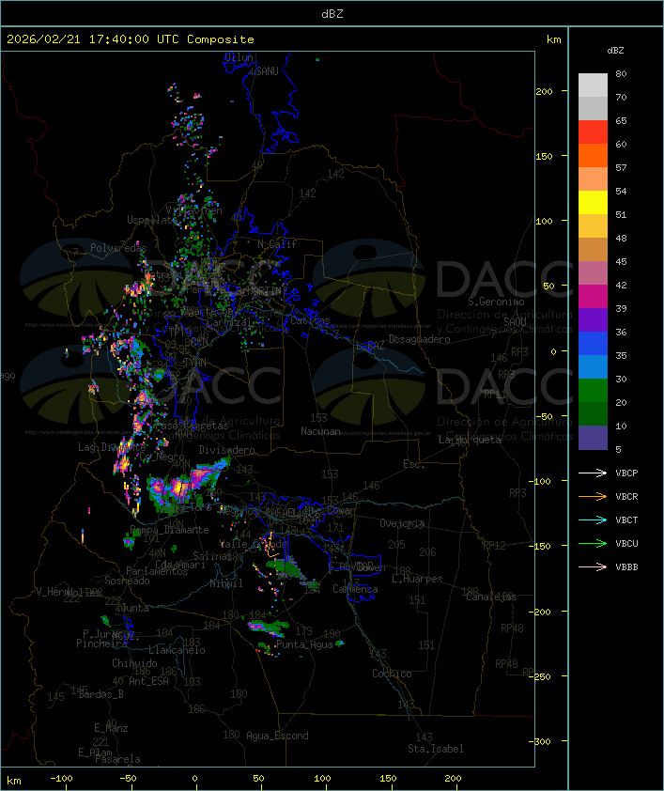Click the Desaguadero place label
This screenshot has width=664, height=791.
[x=419, y=339]
